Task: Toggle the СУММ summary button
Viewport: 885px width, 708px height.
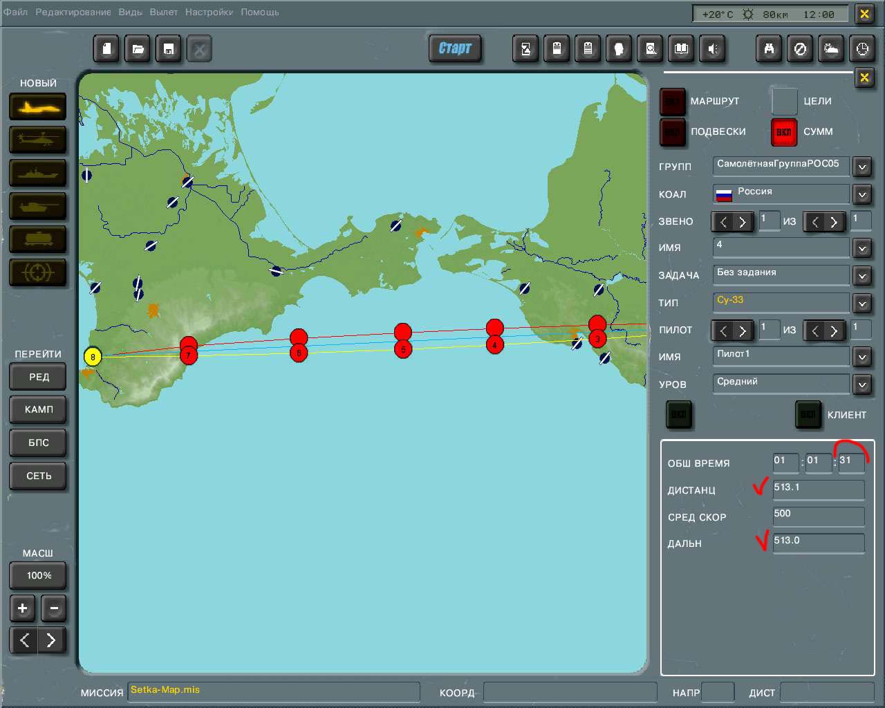Action: 784,132
